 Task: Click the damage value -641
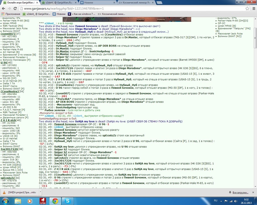coord(65,172)
